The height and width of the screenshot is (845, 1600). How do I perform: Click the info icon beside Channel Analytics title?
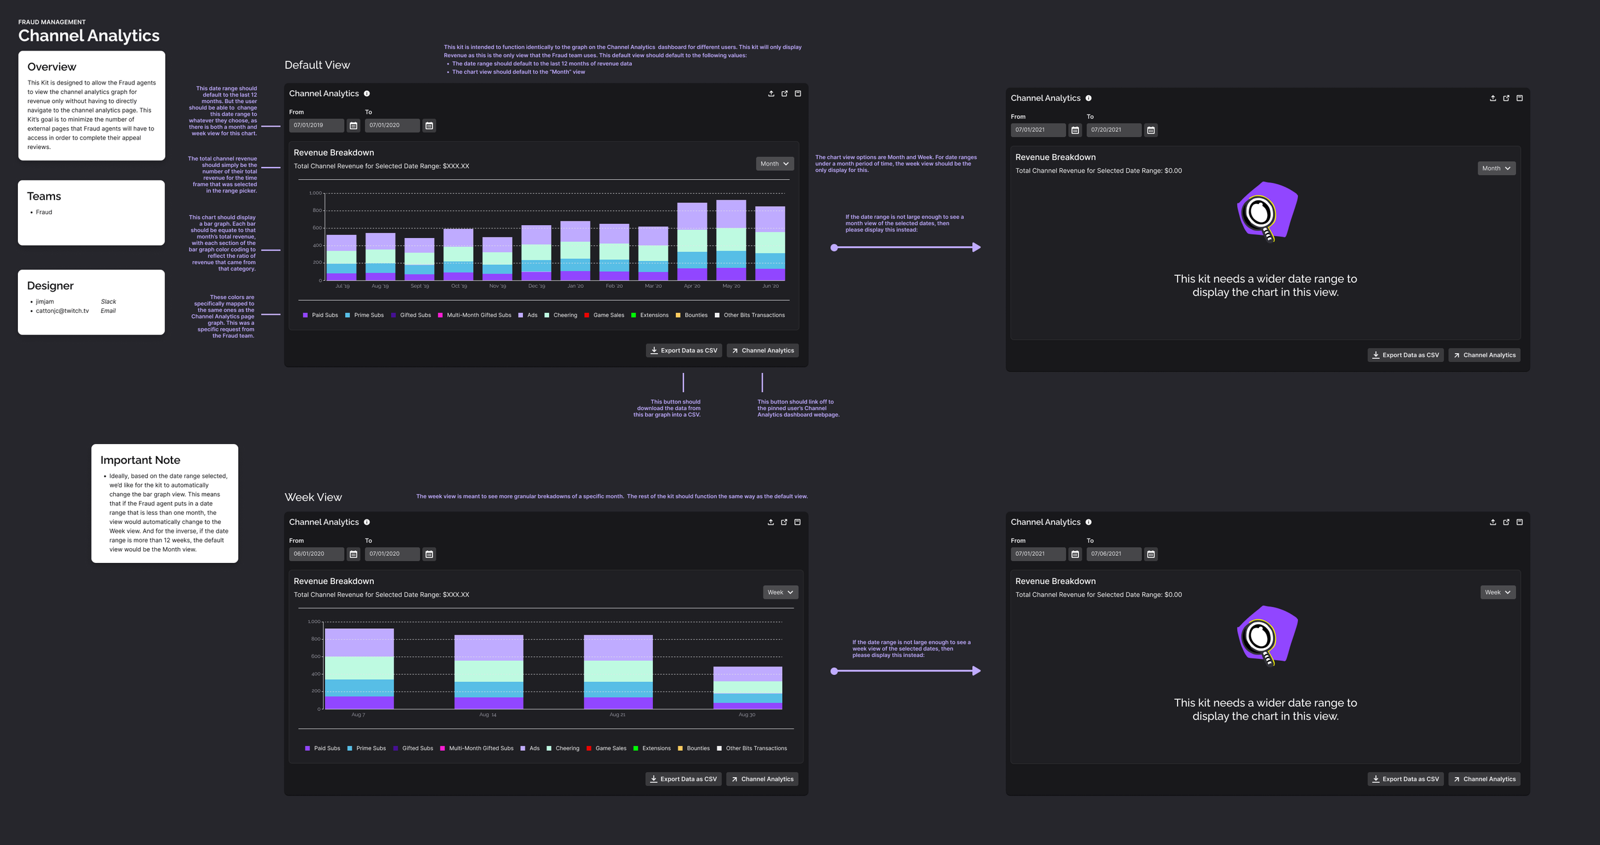367,93
